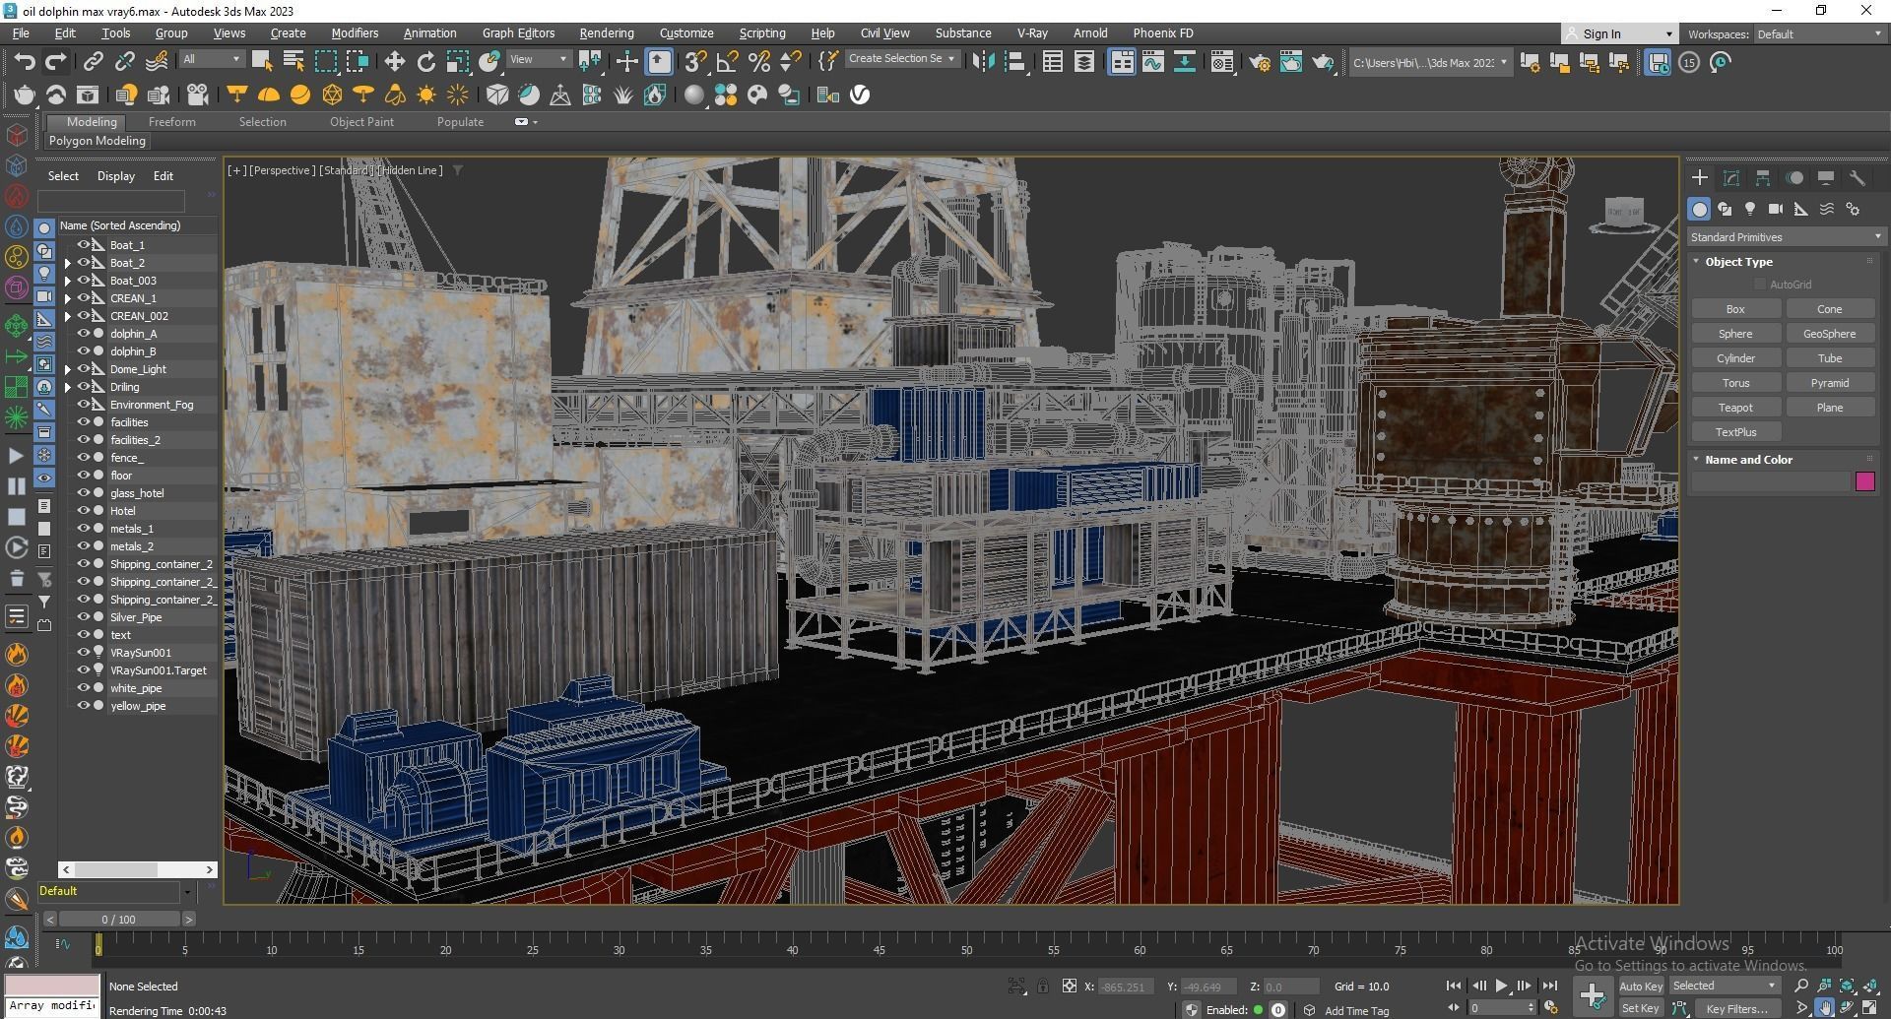Screen dimensions: 1891x1019
Task: Click the Teapot object type button
Action: [1735, 408]
